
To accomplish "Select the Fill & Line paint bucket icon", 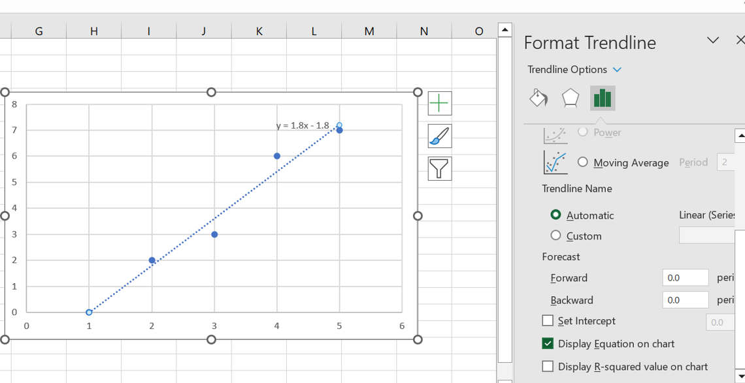I will pos(538,99).
